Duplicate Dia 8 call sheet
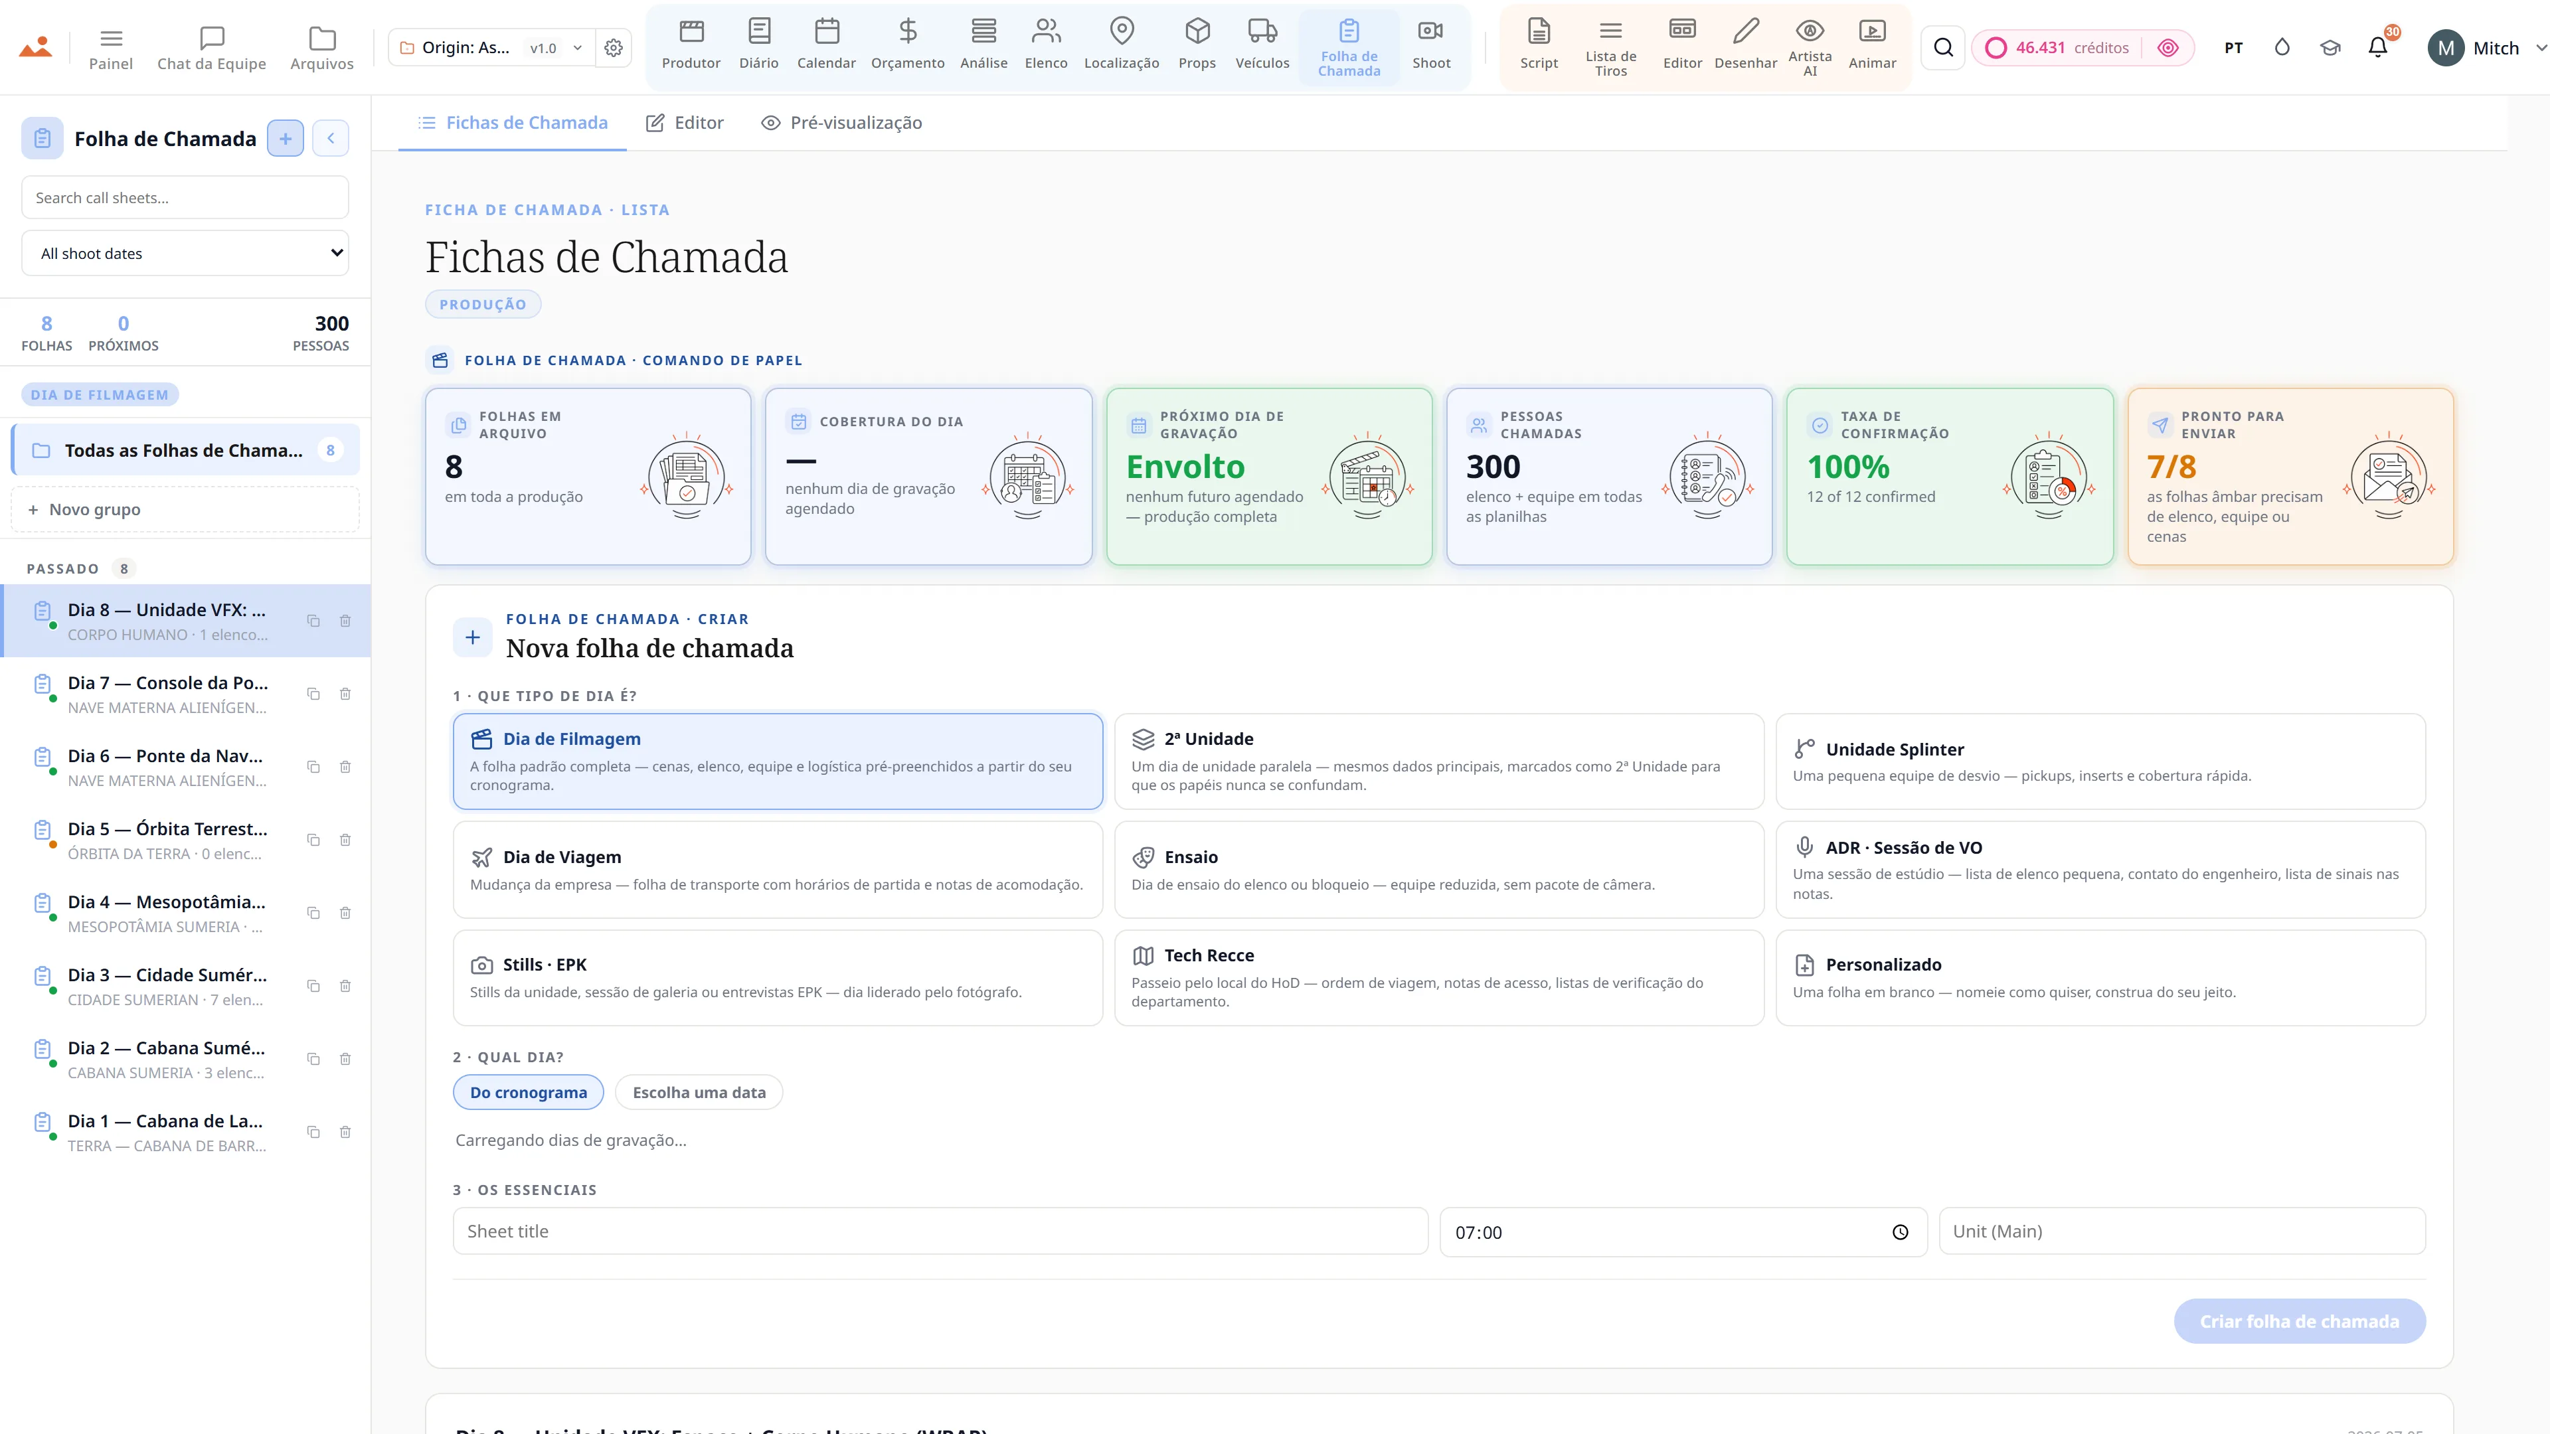Viewport: 2550px width, 1434px height. click(x=314, y=621)
